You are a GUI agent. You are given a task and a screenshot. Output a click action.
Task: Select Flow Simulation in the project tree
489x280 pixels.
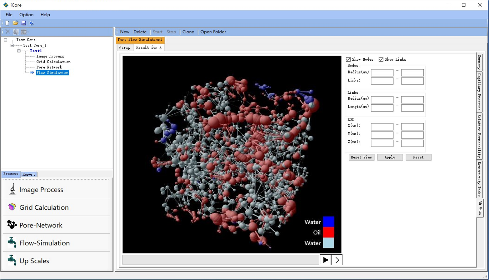[x=52, y=72]
